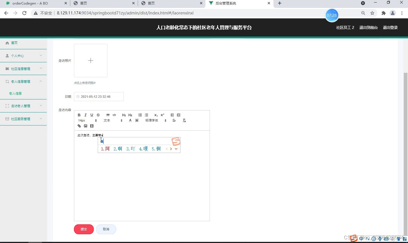Click the 提交 submit button
Image resolution: width=408 pixels, height=243 pixels.
click(84, 229)
